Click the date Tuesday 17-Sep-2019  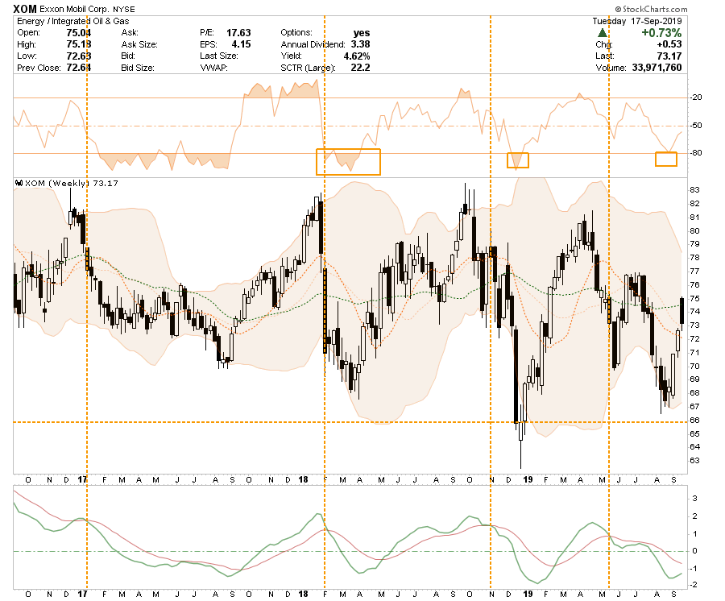click(636, 21)
